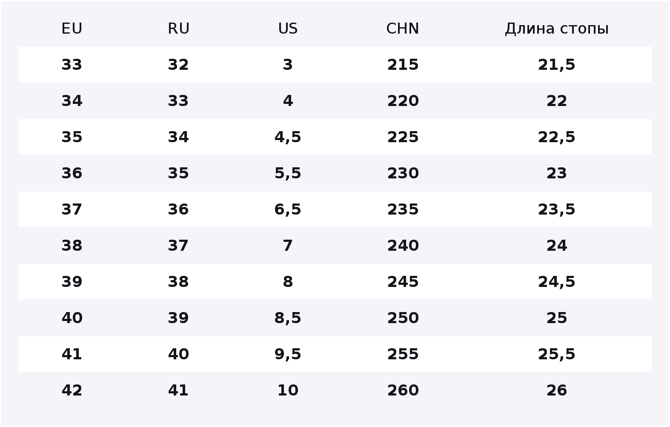Click foot length value 26

pyautogui.click(x=557, y=390)
